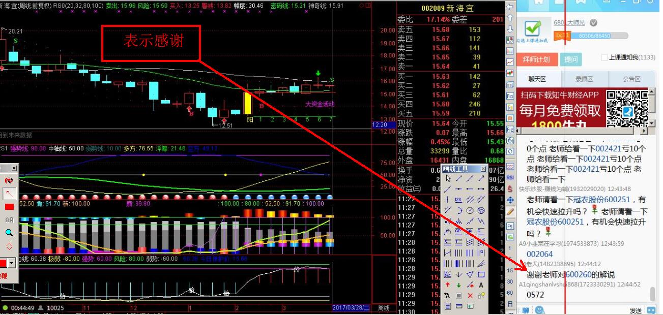The image size is (663, 315).
Task: Select the red arrow tool in floating toolbox
Action: (x=9, y=194)
